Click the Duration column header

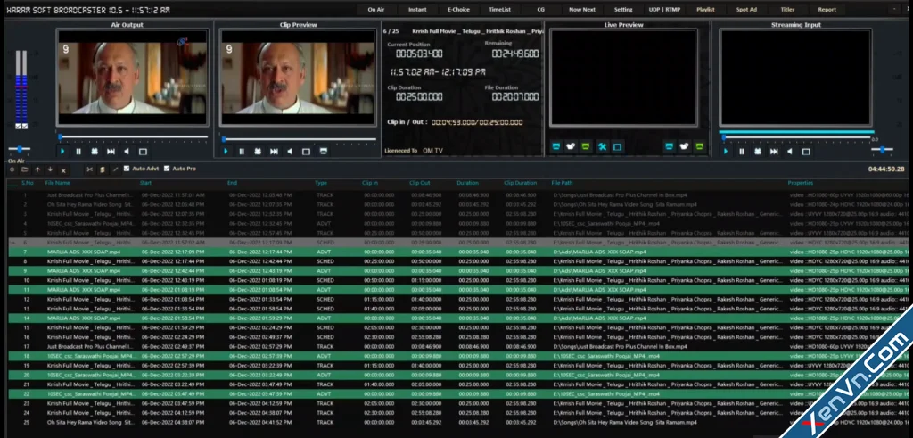pos(467,183)
